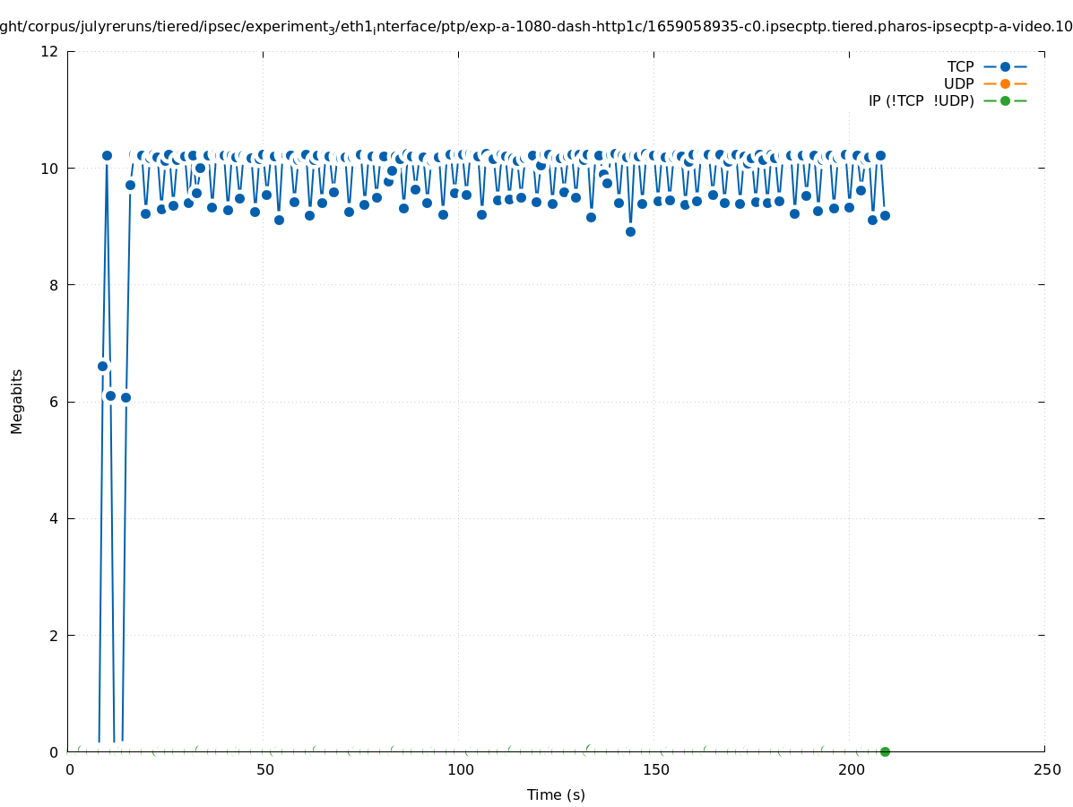Select the 100 tick on the time axis
Screen dimensions: 1073x807
(x=460, y=769)
